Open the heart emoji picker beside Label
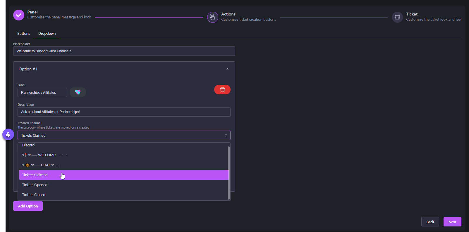 (78, 92)
